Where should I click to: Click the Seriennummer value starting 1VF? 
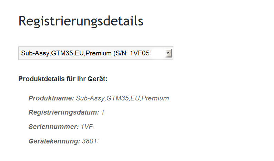click(x=87, y=127)
